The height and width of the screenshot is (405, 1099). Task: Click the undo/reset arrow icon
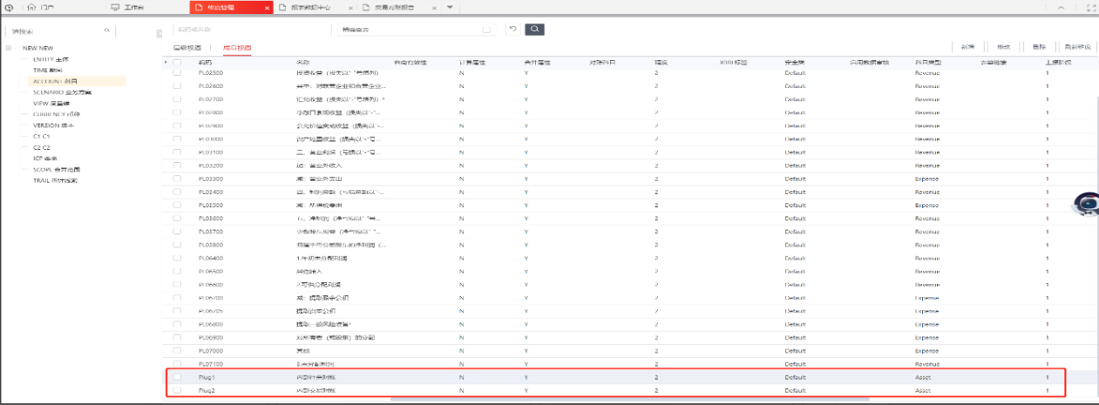[512, 30]
